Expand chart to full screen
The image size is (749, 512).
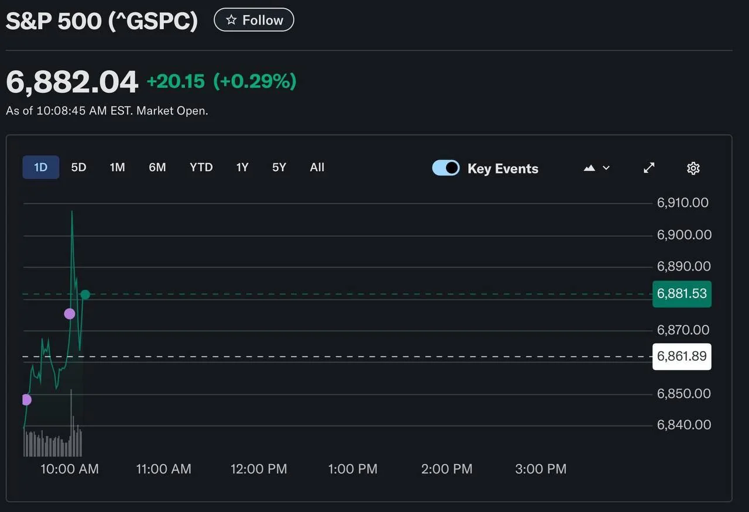[649, 168]
